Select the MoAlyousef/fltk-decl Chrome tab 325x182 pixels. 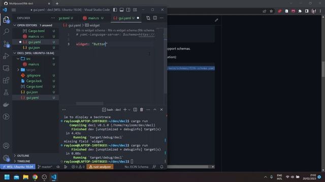point(27,4)
